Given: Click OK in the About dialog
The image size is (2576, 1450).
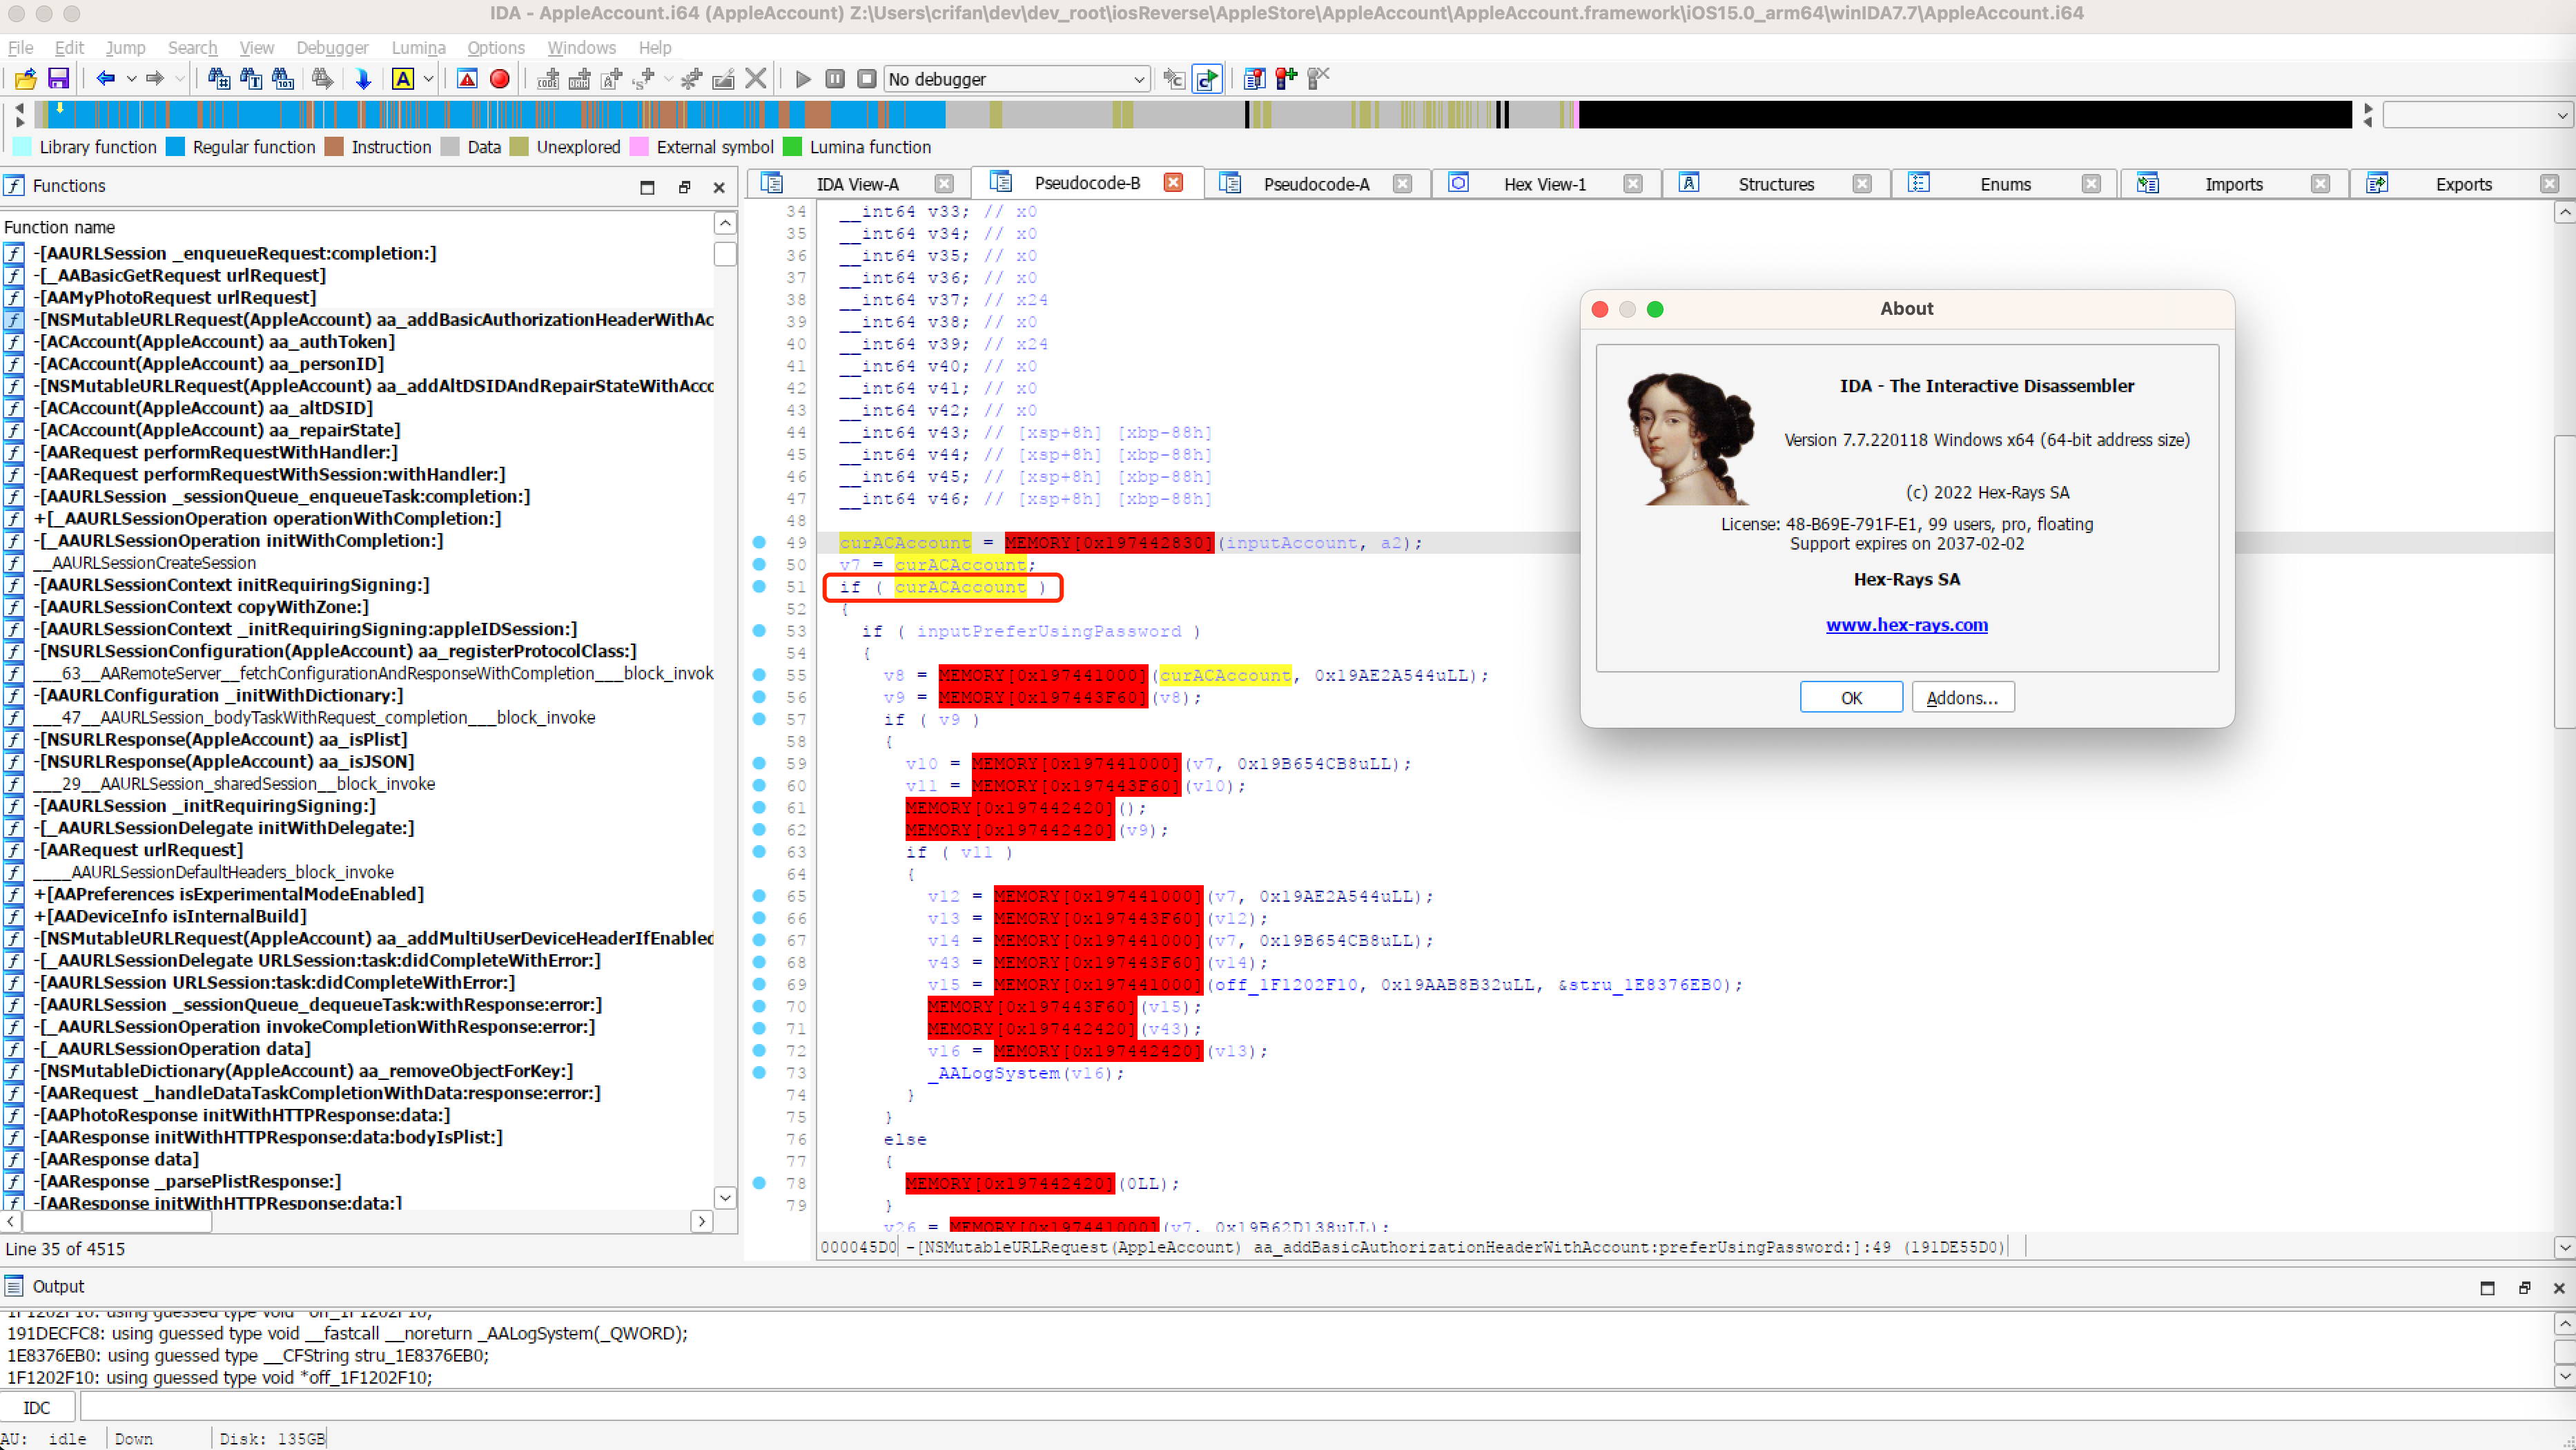Looking at the screenshot, I should pyautogui.click(x=1851, y=698).
